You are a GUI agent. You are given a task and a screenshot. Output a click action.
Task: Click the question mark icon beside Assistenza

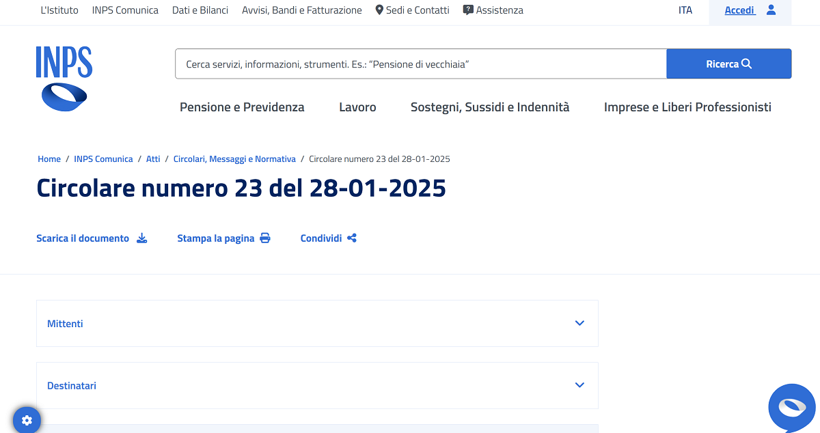(x=468, y=10)
